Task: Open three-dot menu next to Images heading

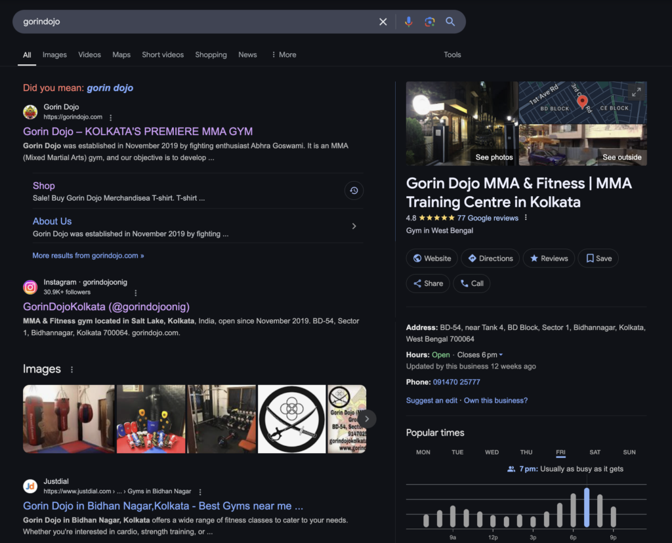Action: click(x=72, y=369)
